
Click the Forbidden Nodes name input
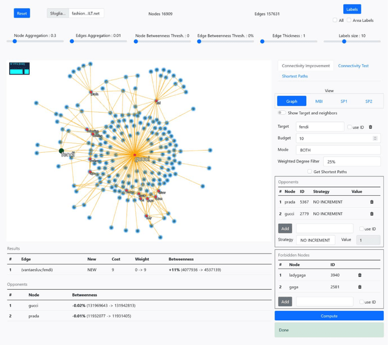pos(324,302)
